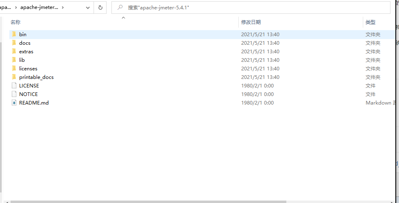
Task: Select the LICENSE file name
Action: [x=29, y=85]
